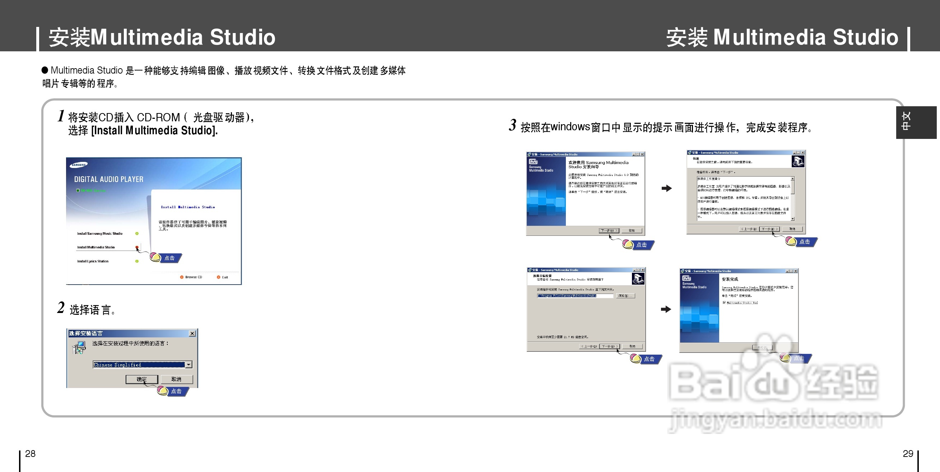The width and height of the screenshot is (940, 472).
Task: Click scrollbar down arrow in information text box
Action: pos(792,219)
